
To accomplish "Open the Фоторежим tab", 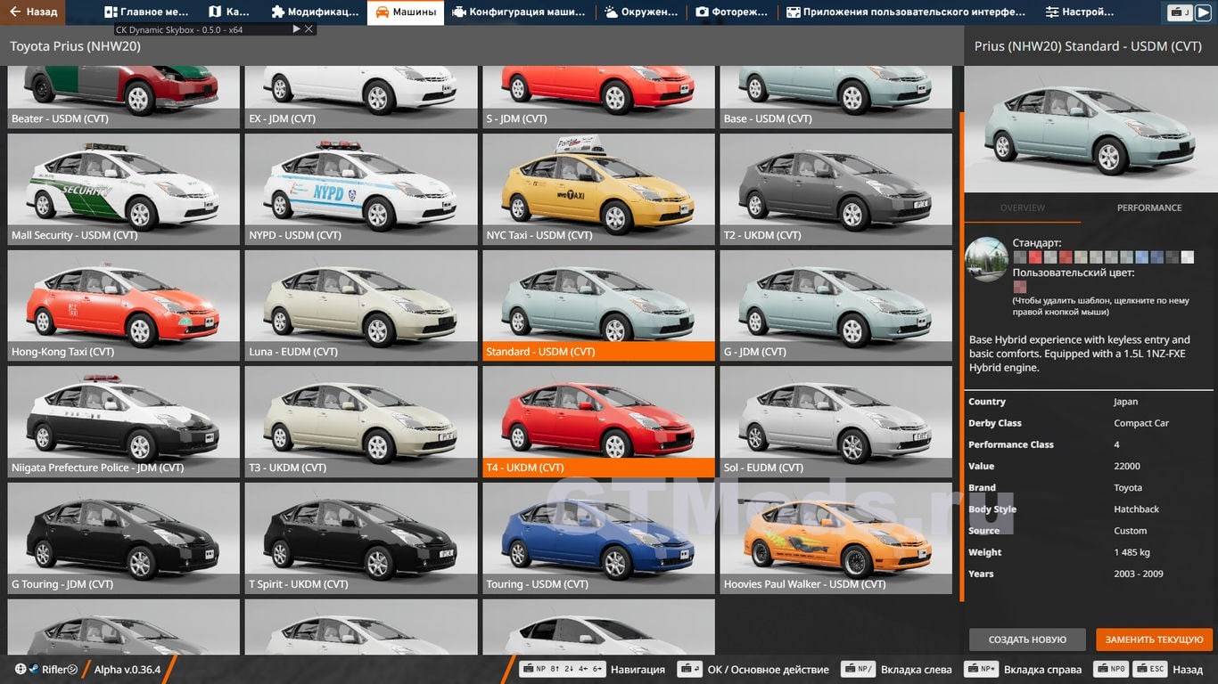I will (x=732, y=12).
